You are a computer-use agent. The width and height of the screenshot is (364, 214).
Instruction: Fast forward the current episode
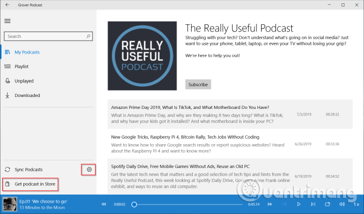(x=270, y=204)
